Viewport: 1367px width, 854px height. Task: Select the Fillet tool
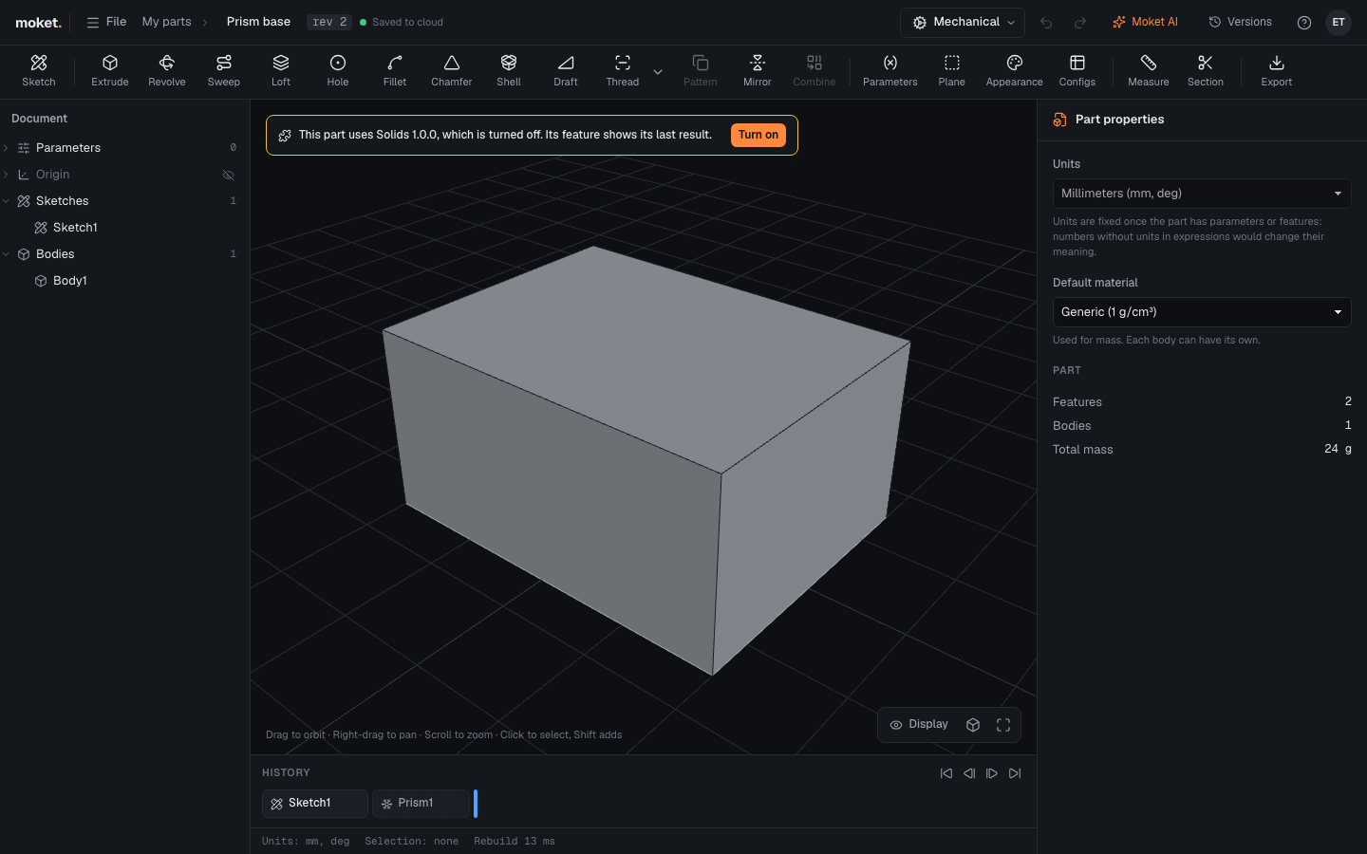coord(395,71)
